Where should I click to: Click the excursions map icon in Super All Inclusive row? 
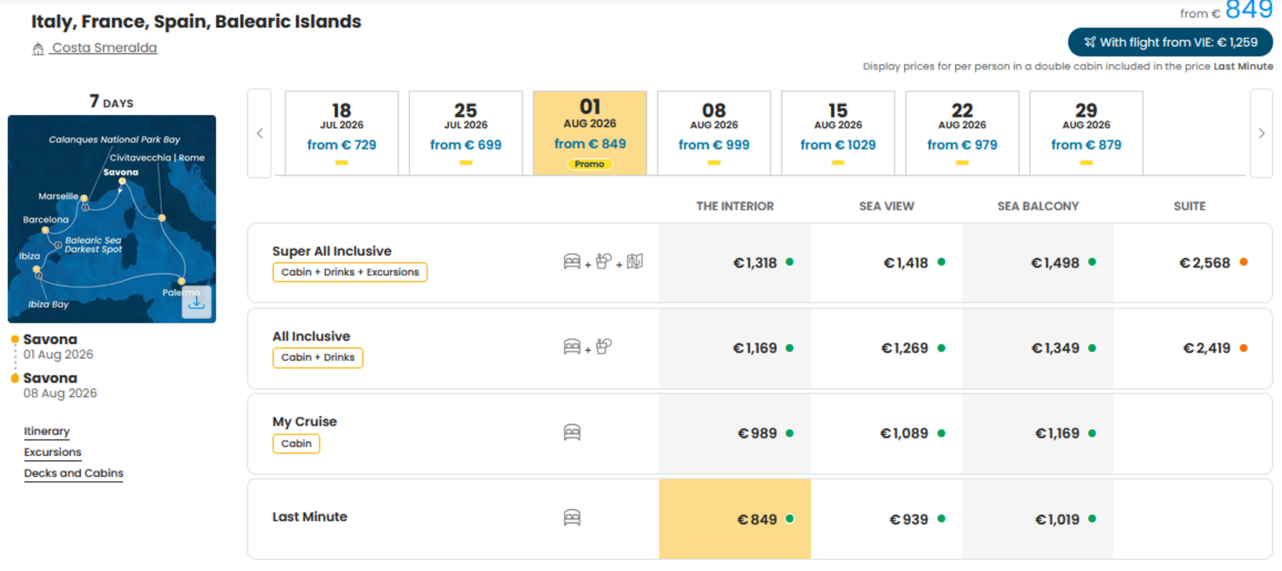pyautogui.click(x=635, y=262)
